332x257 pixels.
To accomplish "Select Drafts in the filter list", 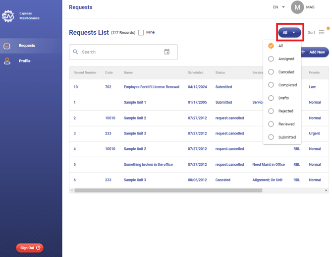I will pos(271,98).
